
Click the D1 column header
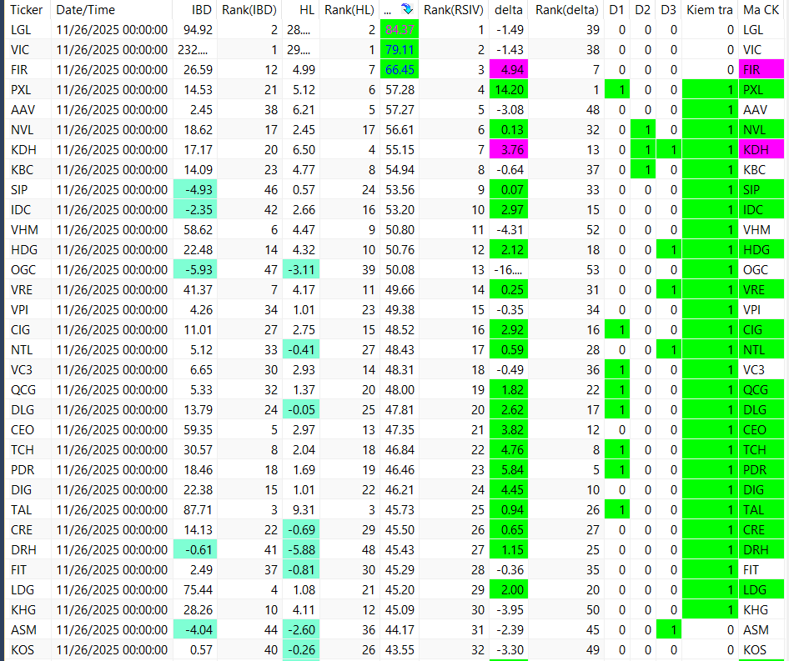pyautogui.click(x=616, y=9)
